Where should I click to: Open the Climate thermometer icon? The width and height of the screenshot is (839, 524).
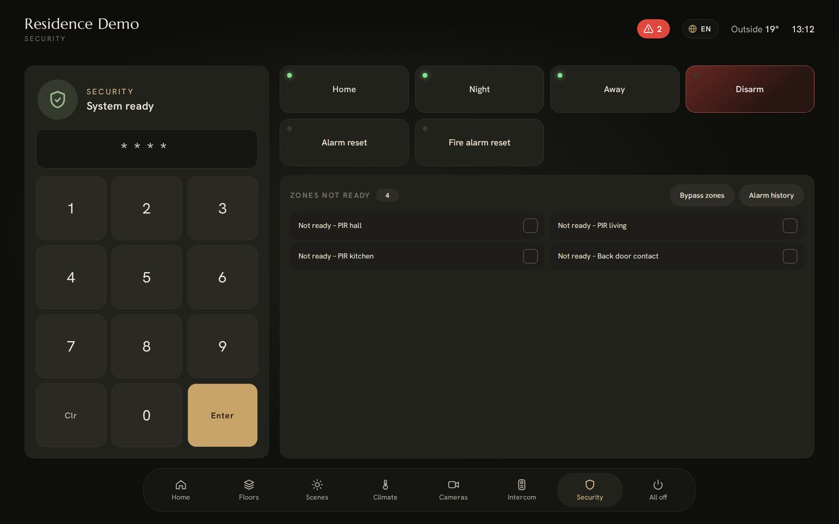pyautogui.click(x=385, y=485)
